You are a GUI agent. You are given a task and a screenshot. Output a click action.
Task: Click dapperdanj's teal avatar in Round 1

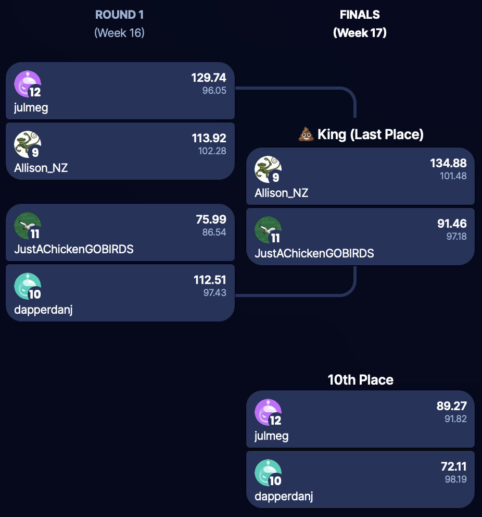point(27,286)
